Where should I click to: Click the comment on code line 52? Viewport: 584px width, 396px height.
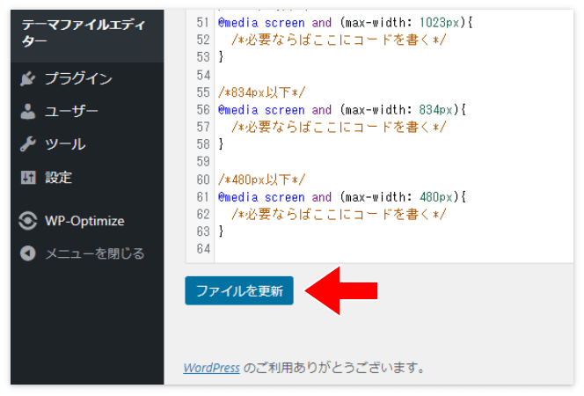point(339,40)
